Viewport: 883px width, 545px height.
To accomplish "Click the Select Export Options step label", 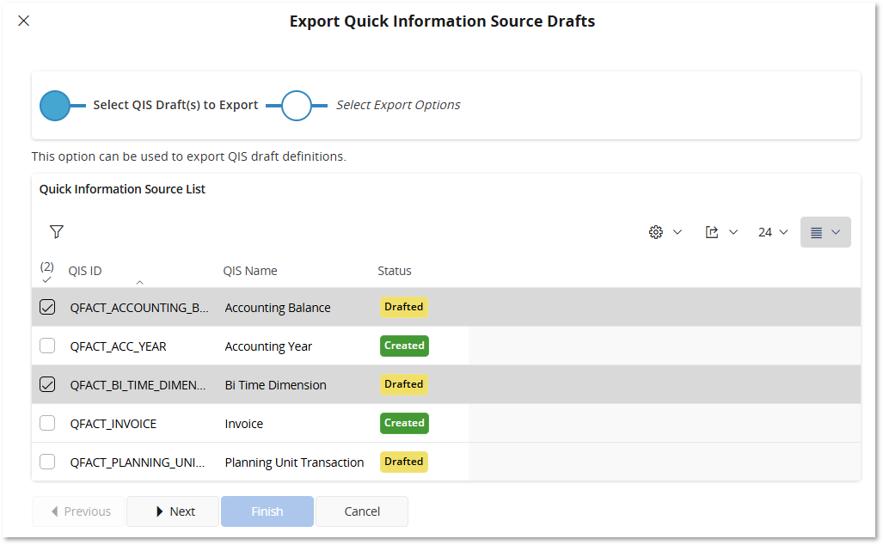I will click(398, 105).
